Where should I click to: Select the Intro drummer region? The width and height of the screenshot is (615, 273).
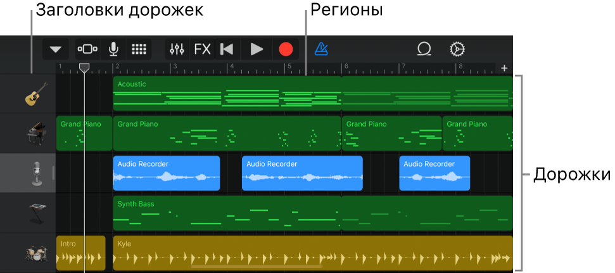[x=81, y=253]
